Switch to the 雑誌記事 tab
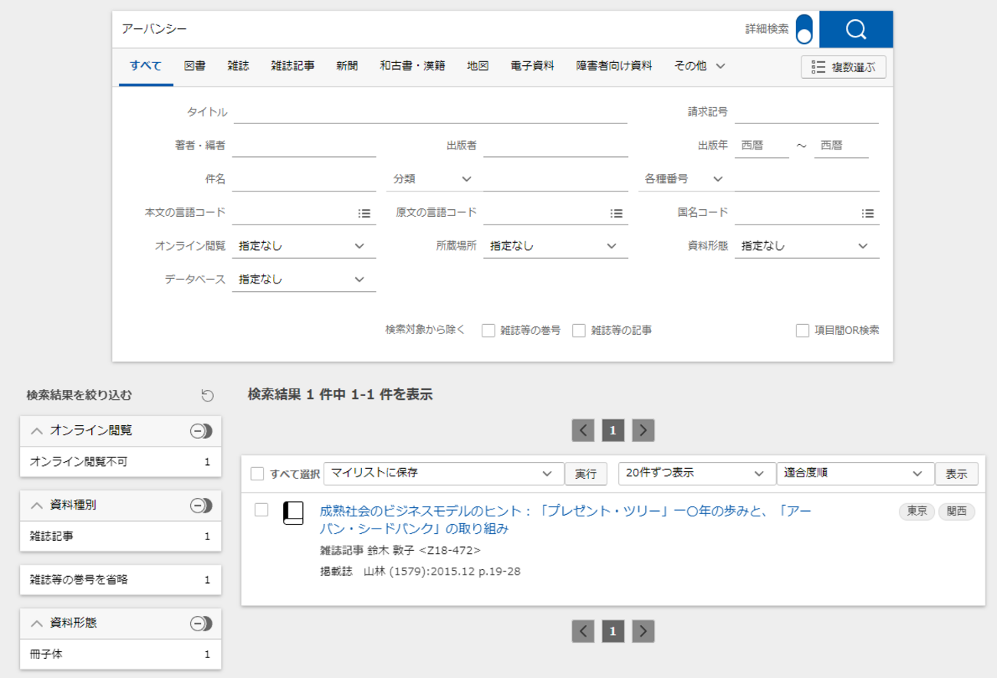This screenshot has width=997, height=678. [x=292, y=67]
